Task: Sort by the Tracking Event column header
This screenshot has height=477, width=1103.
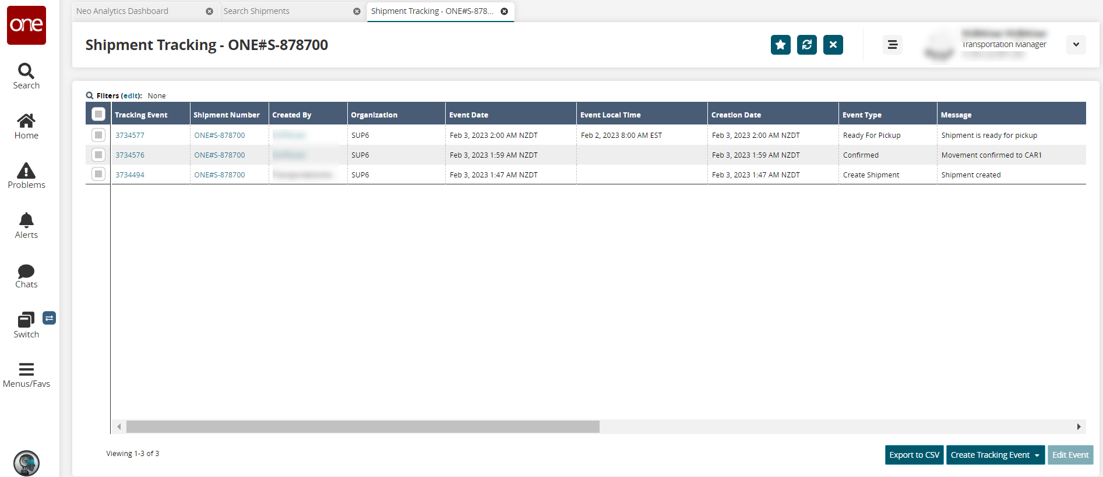Action: coord(150,115)
